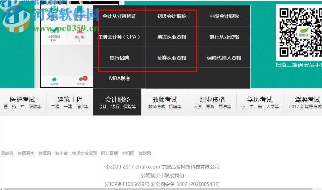
Task: Follow the 易哈佛 footer link
Action: pyautogui.click(x=7, y=153)
